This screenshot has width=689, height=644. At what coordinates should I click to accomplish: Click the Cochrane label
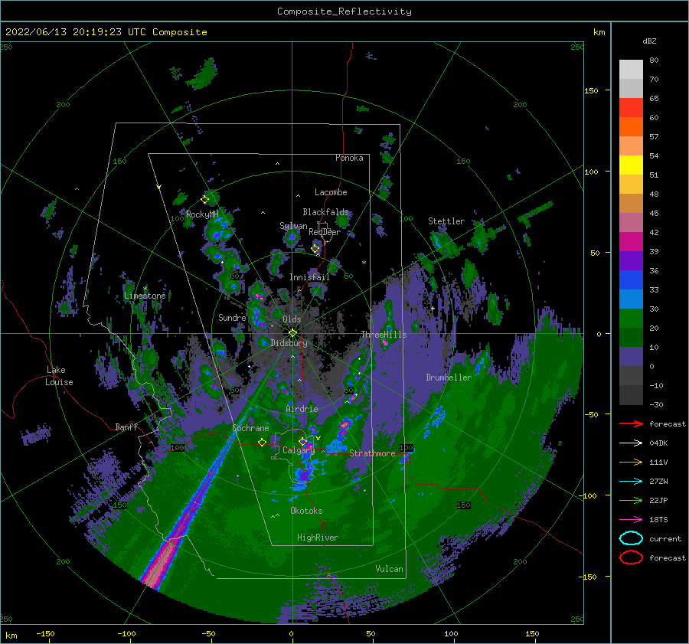250,428
